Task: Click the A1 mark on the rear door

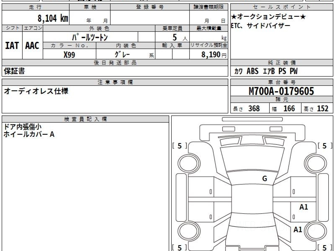Action: 304,207
